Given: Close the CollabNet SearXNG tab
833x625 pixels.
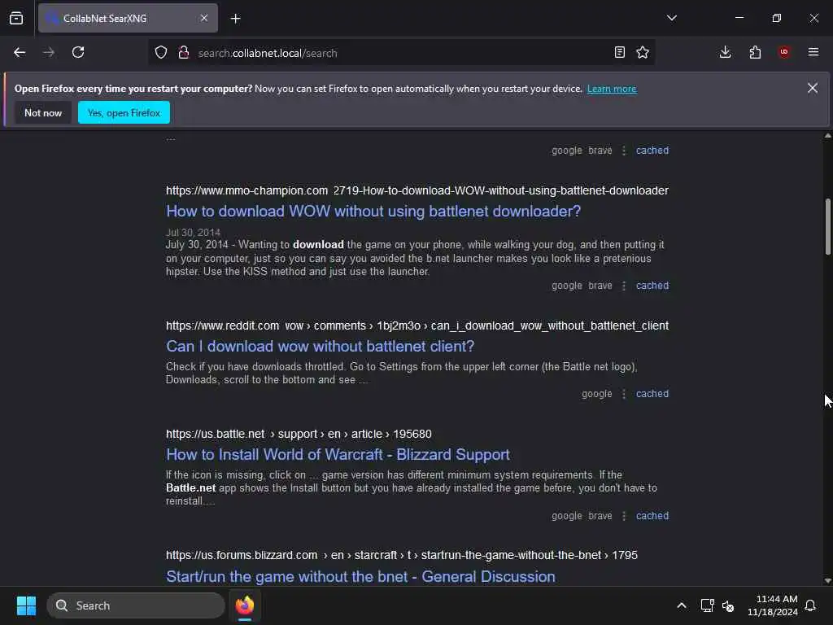Looking at the screenshot, I should (204, 18).
